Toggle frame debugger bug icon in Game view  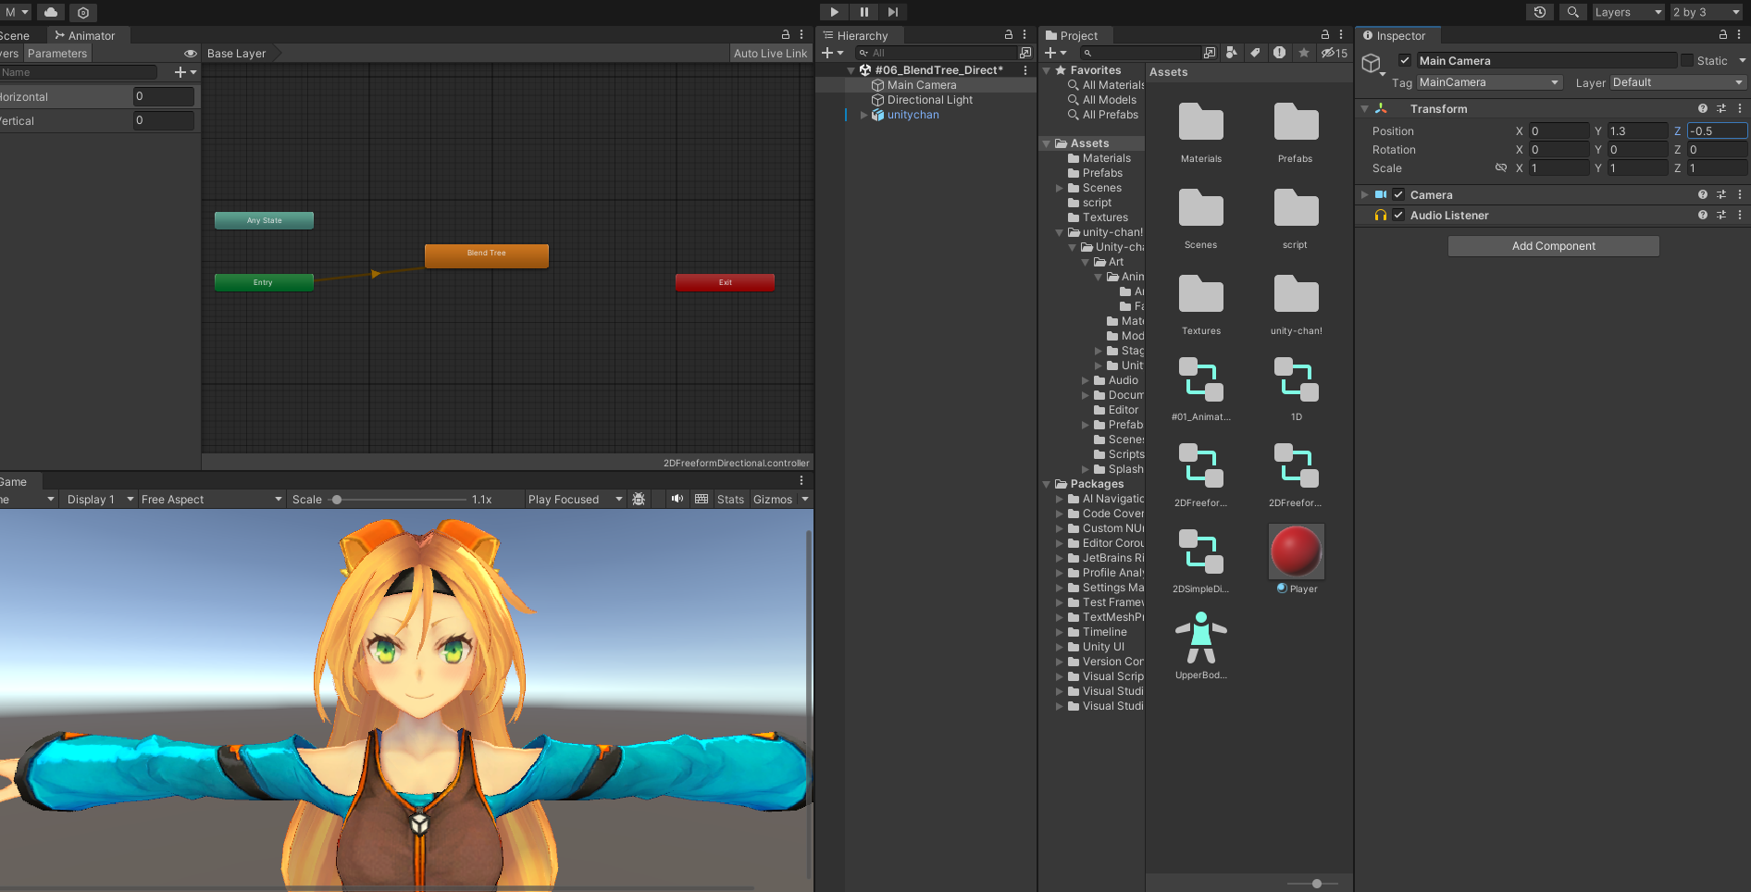point(639,499)
